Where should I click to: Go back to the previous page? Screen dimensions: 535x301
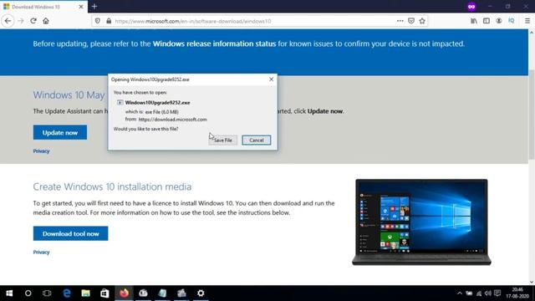(8, 21)
